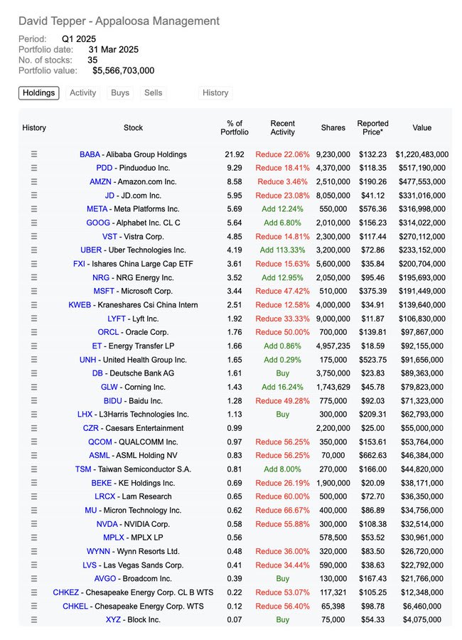This screenshot has width=462, height=640.
Task: Open history icon for BIDU row
Action: click(x=34, y=401)
